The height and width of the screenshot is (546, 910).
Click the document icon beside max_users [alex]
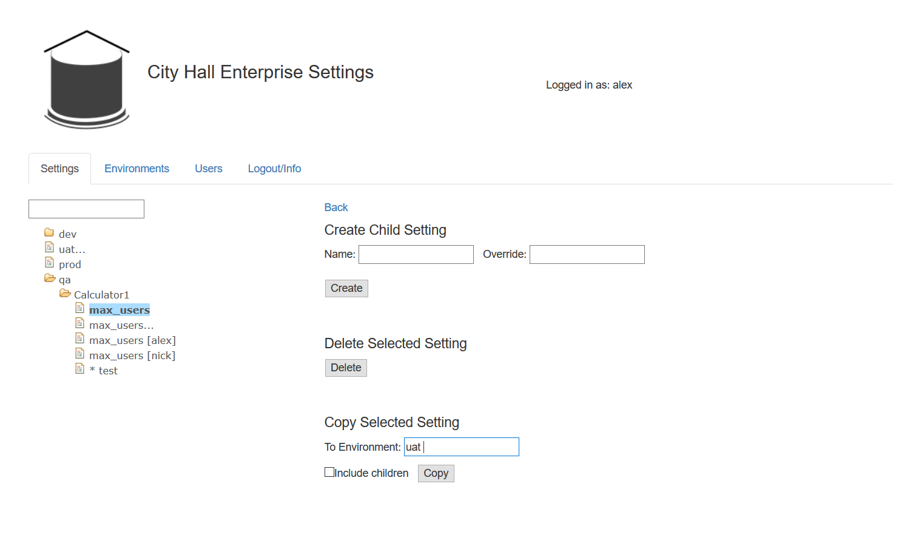point(79,339)
